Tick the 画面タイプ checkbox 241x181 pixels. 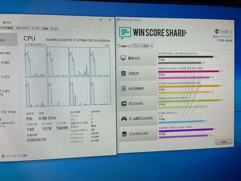click(x=119, y=46)
